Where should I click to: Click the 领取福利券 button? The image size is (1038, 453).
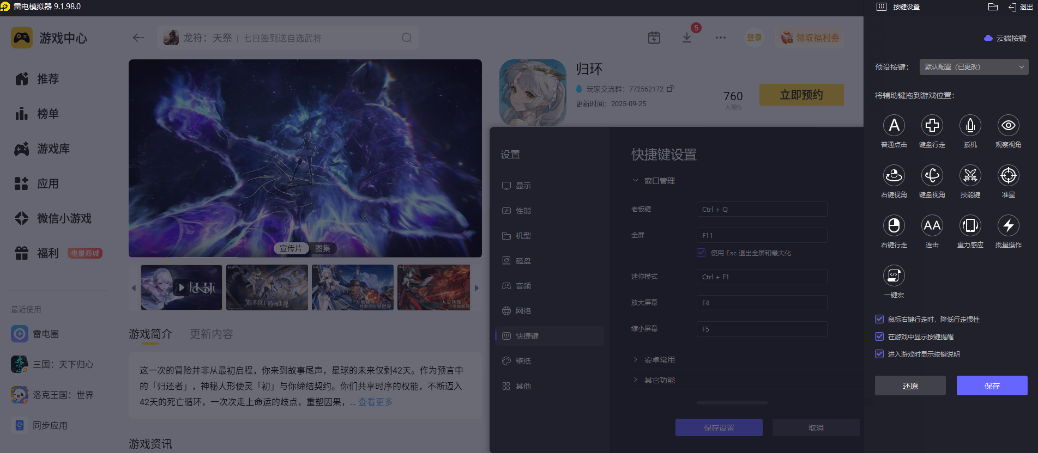click(810, 38)
